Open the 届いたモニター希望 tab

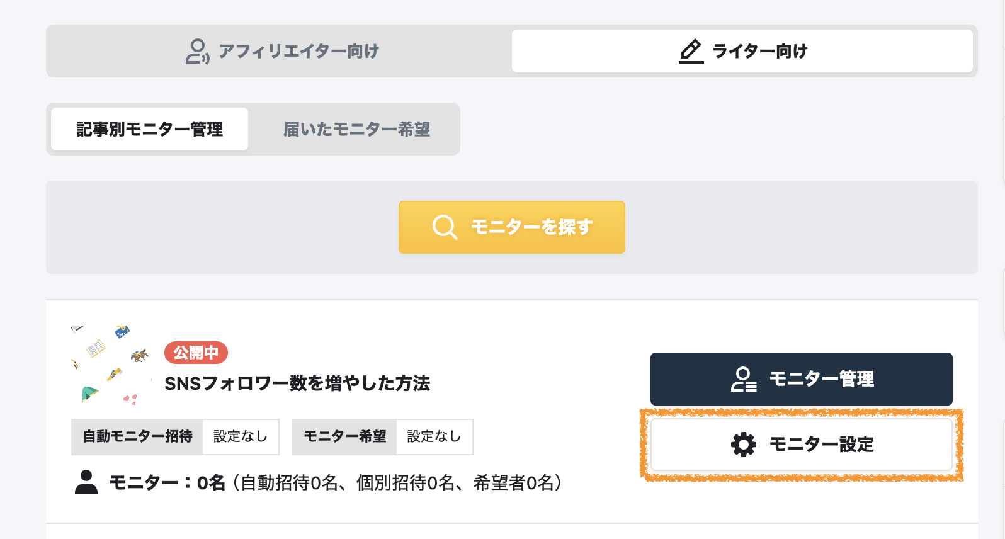357,128
